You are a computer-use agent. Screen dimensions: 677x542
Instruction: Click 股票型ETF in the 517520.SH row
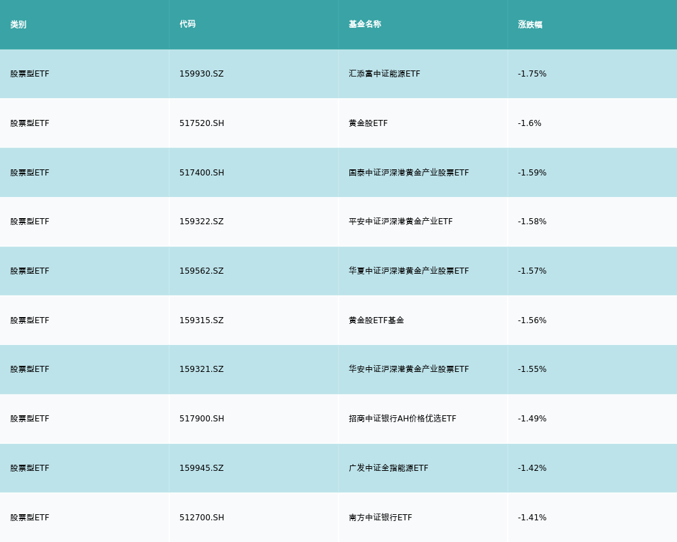click(30, 123)
